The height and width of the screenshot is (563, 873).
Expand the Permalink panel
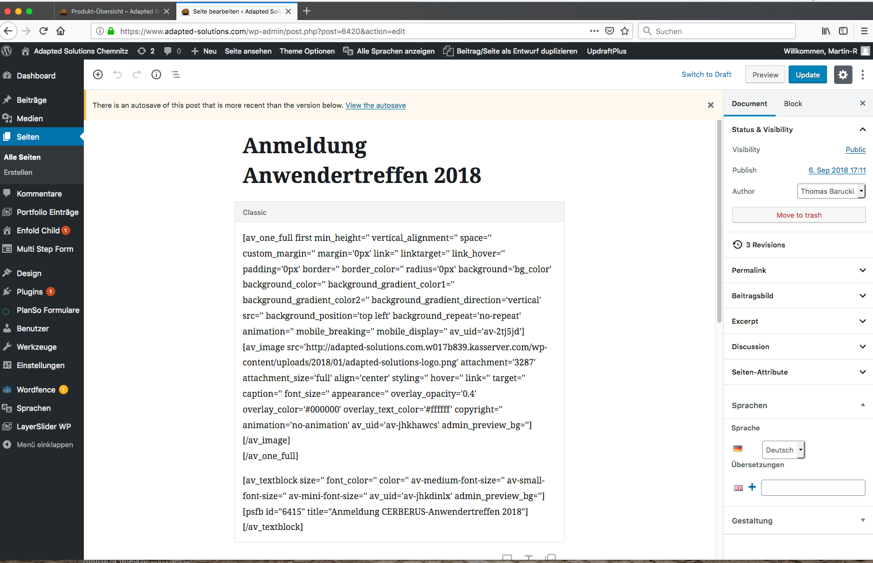click(x=798, y=270)
